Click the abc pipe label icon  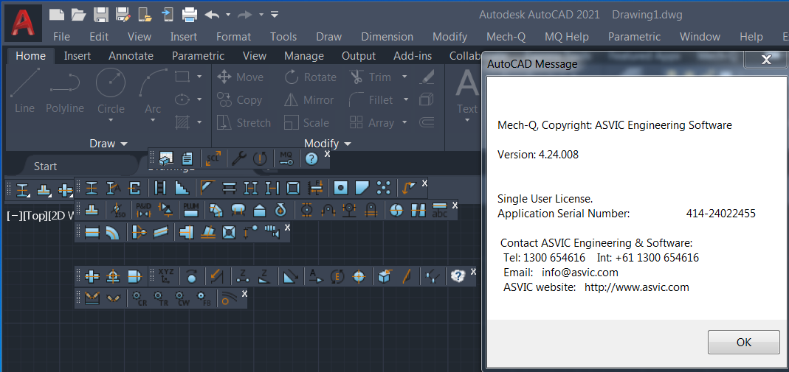pos(440,210)
